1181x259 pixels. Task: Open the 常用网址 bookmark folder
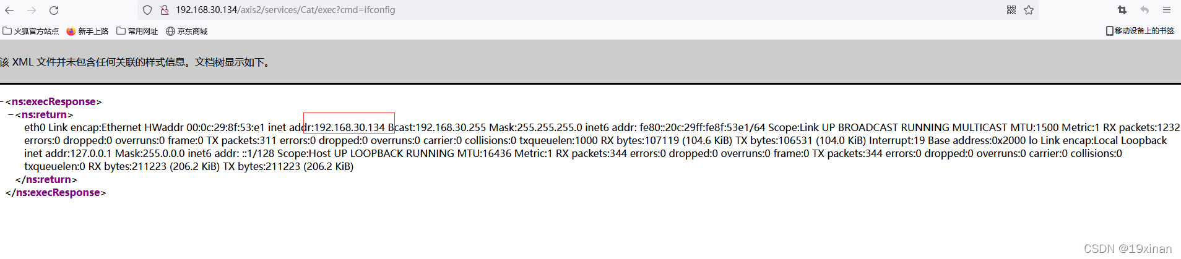(137, 31)
